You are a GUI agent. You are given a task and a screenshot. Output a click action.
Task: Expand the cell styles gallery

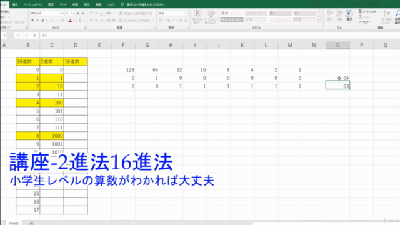click(319, 22)
